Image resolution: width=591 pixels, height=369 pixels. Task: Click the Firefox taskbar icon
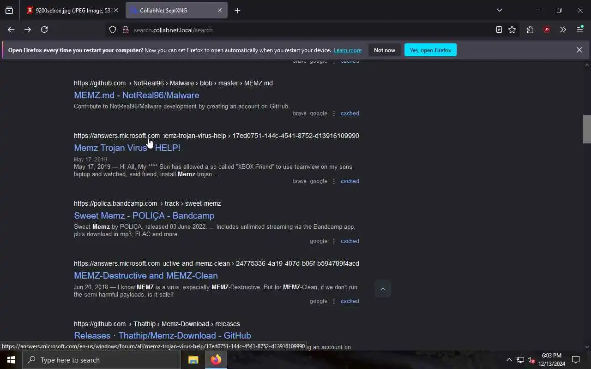(x=216, y=360)
